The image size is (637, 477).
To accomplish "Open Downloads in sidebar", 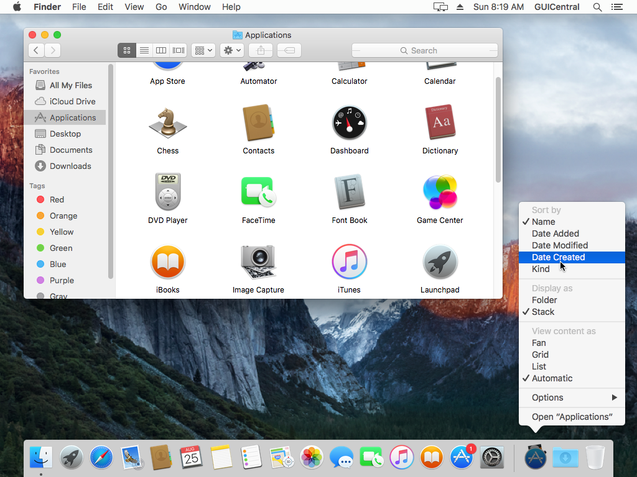I will [65, 166].
